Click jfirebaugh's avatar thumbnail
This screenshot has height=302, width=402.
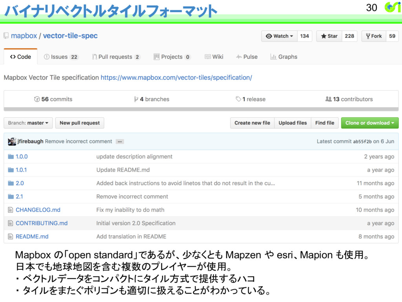point(12,142)
